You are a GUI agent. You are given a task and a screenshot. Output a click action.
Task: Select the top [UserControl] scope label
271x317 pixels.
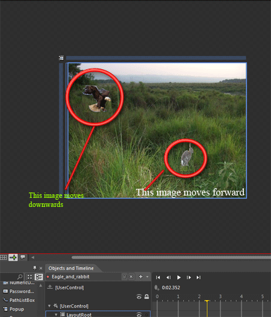pos(69,288)
